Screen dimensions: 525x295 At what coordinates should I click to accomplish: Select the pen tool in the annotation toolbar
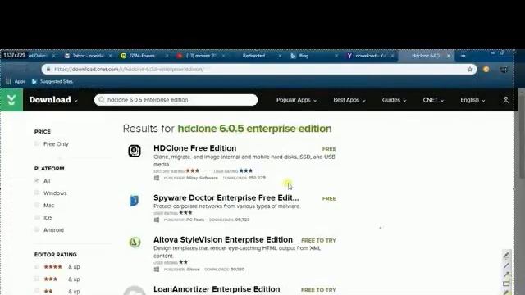pos(506,256)
